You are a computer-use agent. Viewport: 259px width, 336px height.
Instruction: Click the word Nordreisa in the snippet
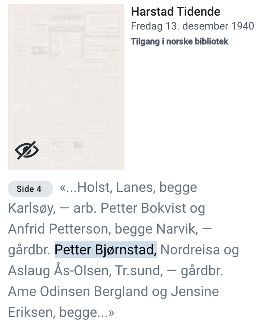(190, 250)
